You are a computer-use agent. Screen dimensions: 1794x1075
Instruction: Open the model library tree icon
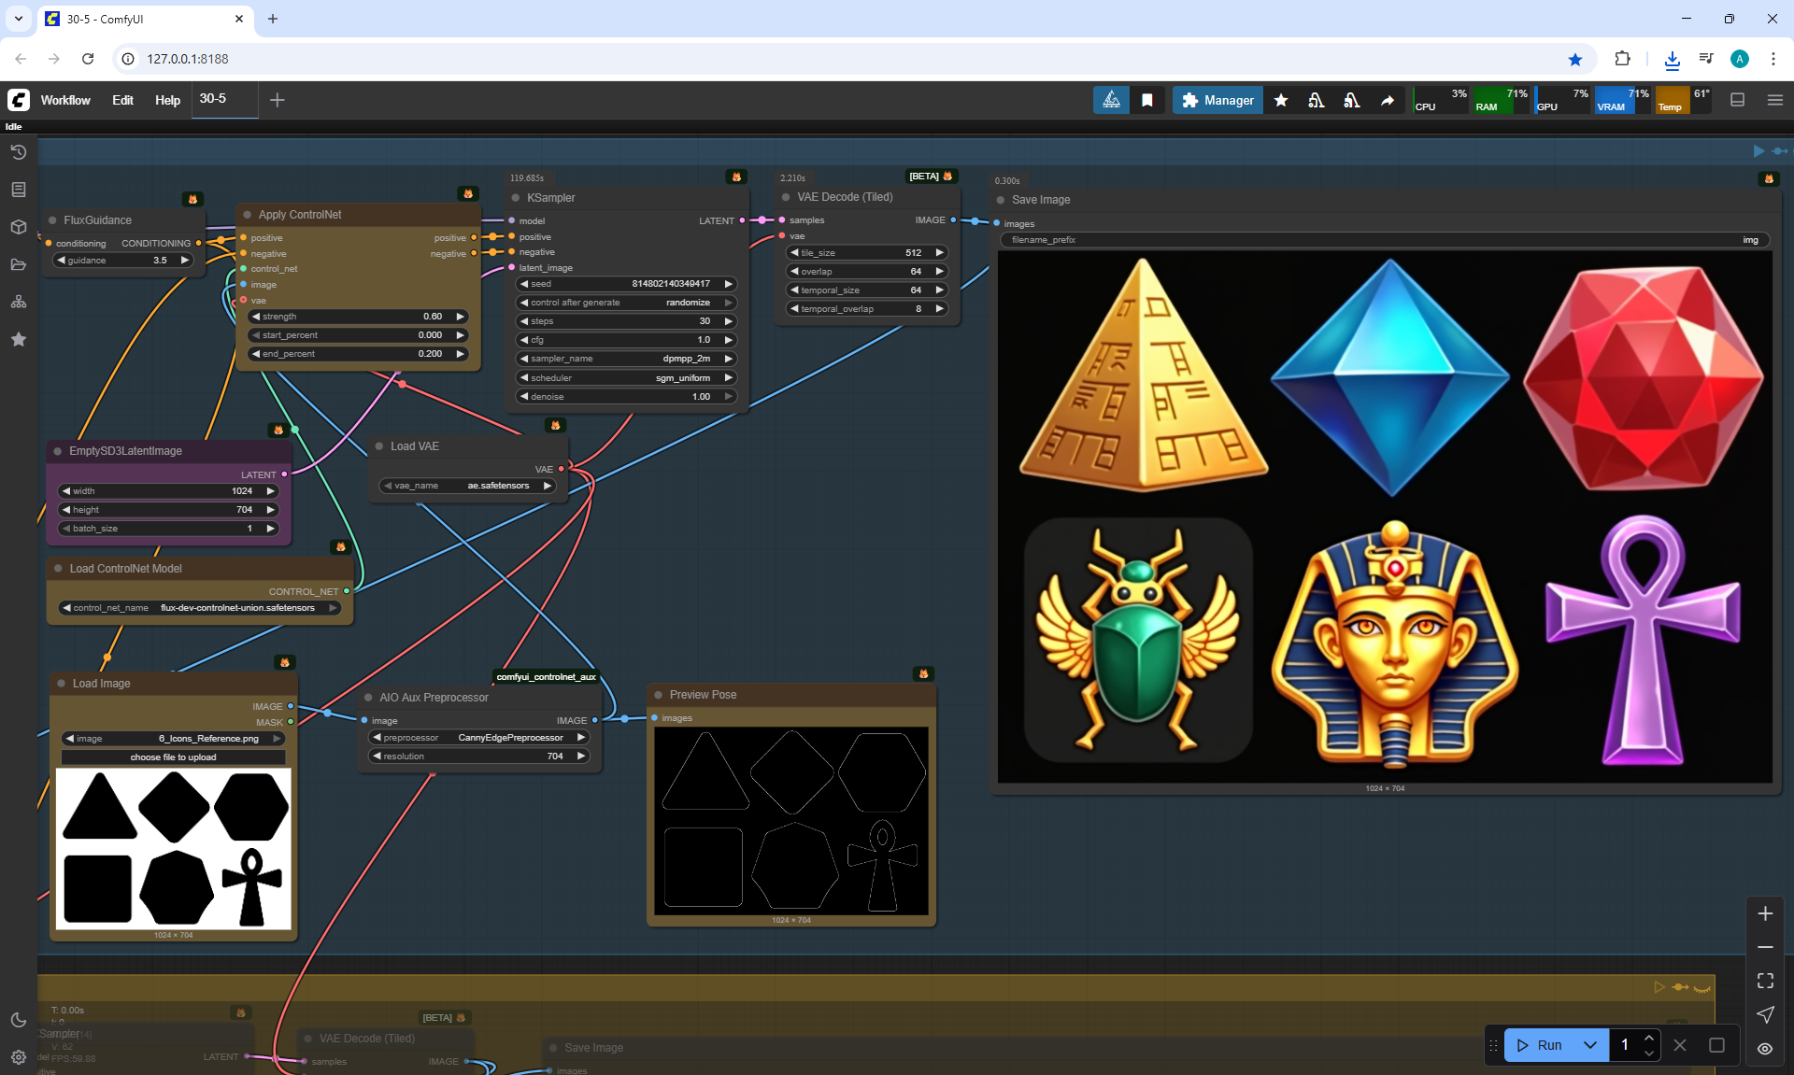18,302
